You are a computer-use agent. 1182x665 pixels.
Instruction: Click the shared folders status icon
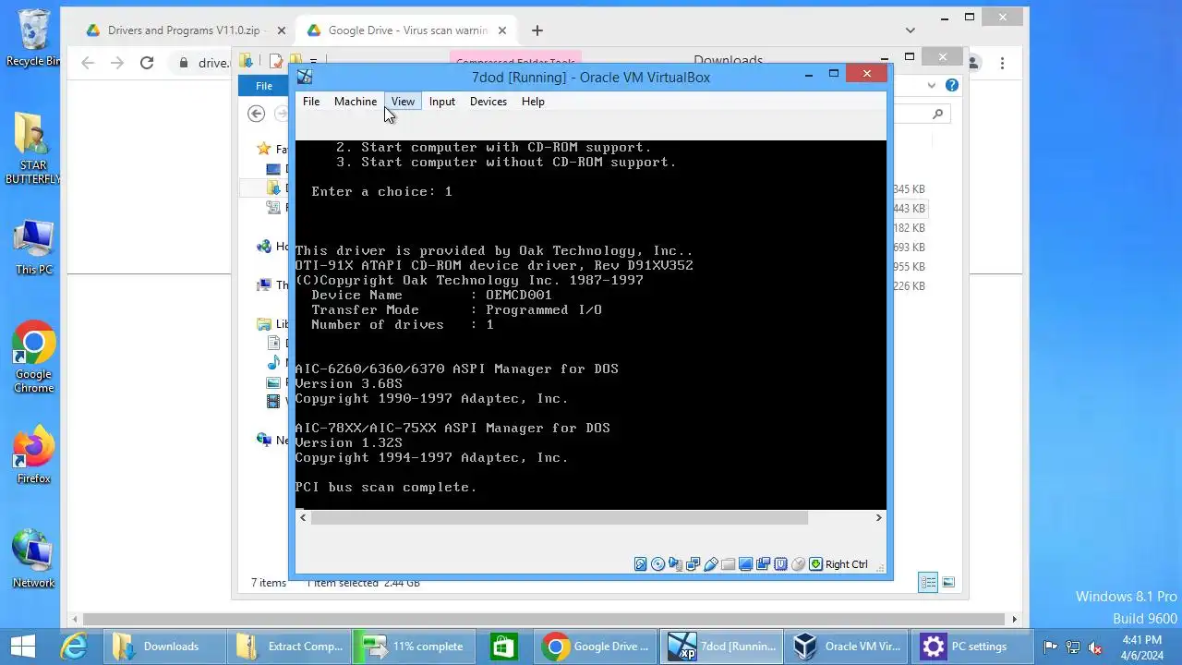(x=728, y=564)
